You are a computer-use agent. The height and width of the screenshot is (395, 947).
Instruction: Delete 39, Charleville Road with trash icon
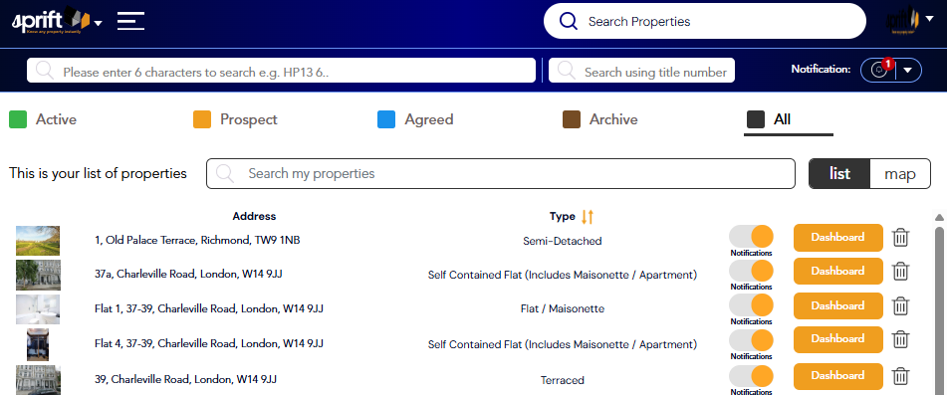pos(900,376)
